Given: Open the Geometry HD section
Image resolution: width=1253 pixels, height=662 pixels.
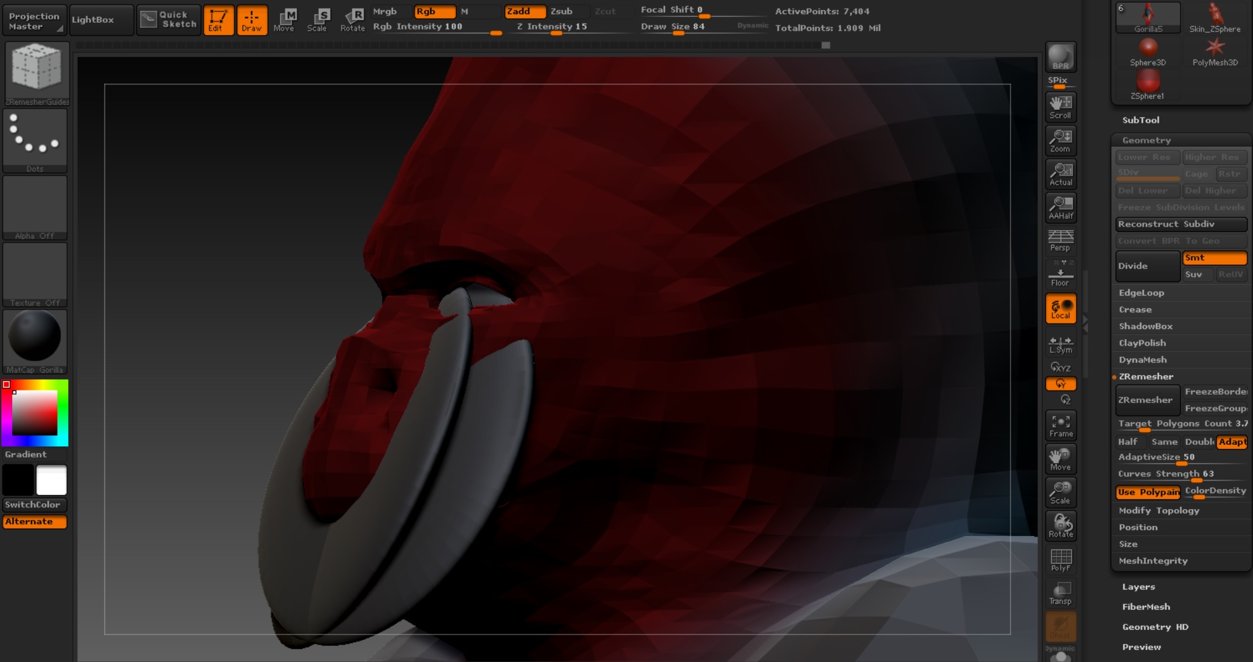Looking at the screenshot, I should 1155,627.
